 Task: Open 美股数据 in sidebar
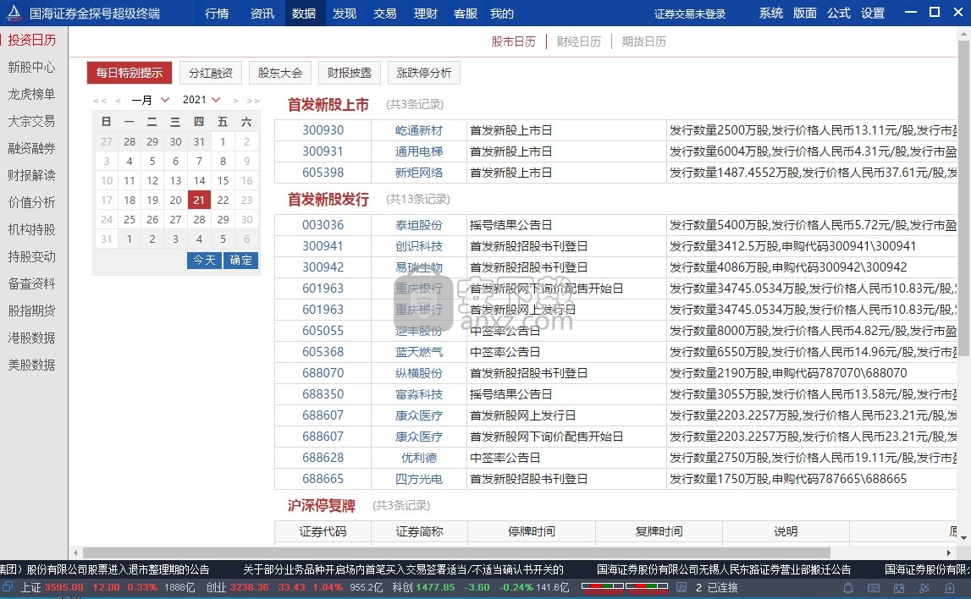click(31, 365)
